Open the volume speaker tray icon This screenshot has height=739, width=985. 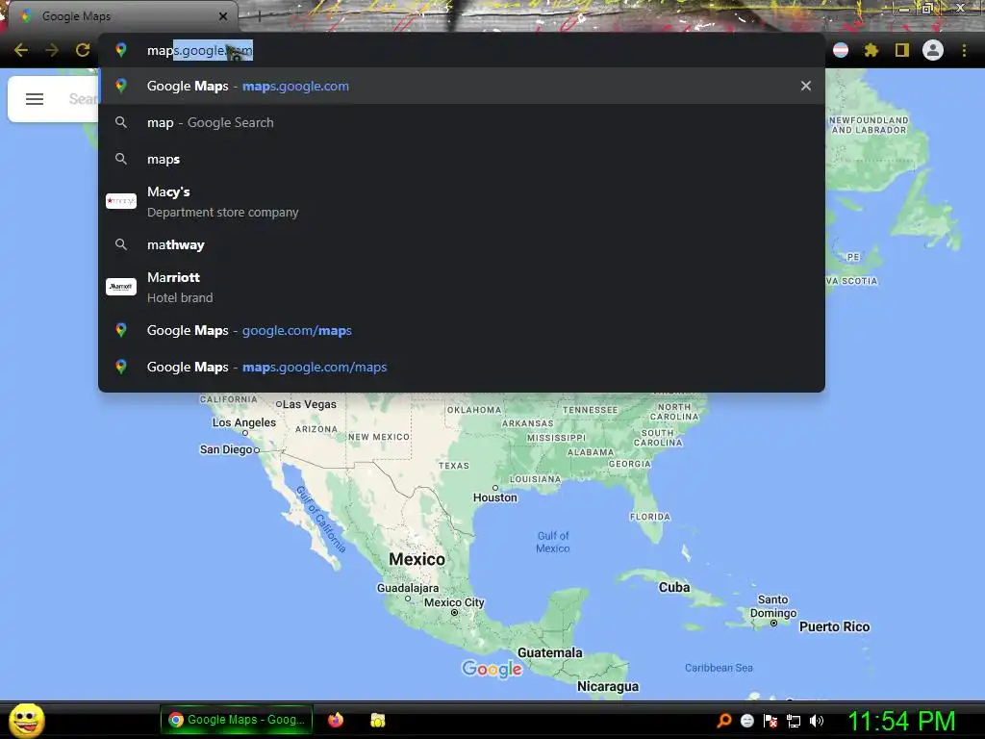click(x=817, y=721)
